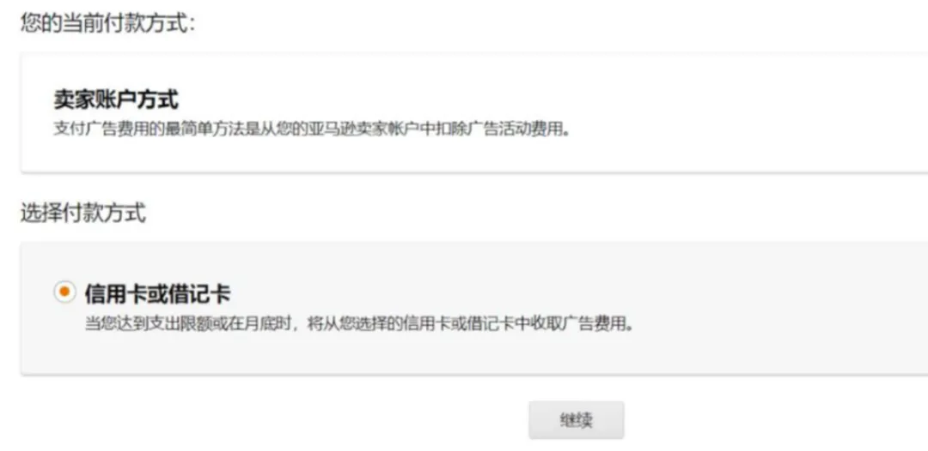Click the 卖家账户方式 bold heading
The image size is (928, 451).
coord(116,99)
